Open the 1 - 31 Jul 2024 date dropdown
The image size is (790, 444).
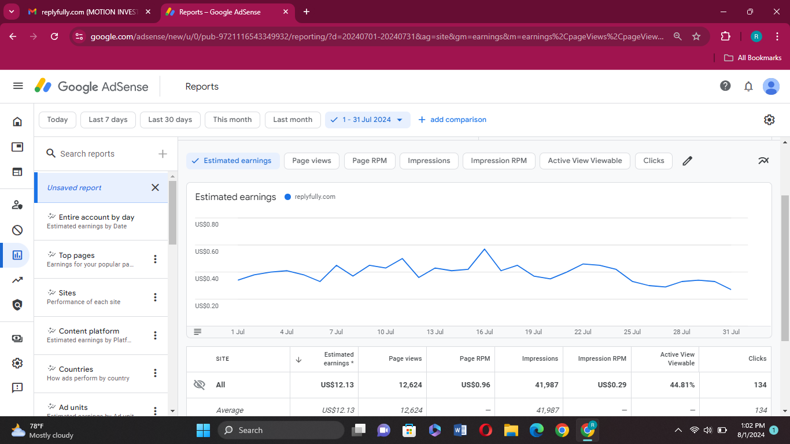(x=368, y=120)
